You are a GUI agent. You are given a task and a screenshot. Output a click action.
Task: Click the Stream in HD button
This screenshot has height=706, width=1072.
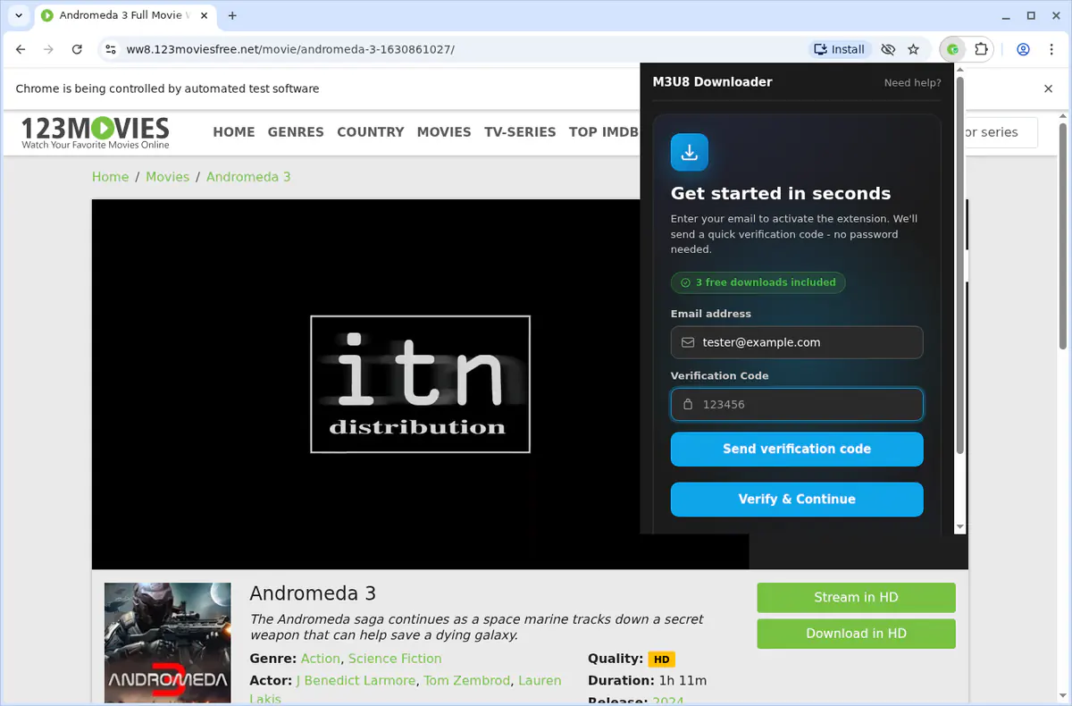tap(856, 598)
